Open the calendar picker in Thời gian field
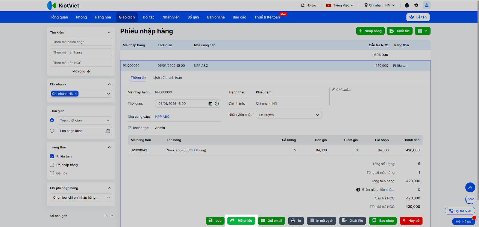Image resolution: width=479 pixels, height=227 pixels. (x=210, y=104)
